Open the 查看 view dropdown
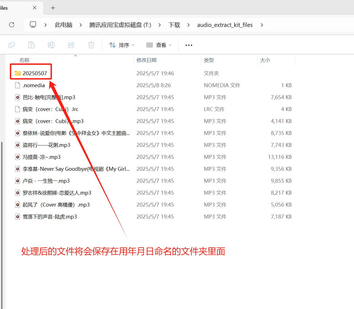Screen dimensions: 354x309 [159, 45]
